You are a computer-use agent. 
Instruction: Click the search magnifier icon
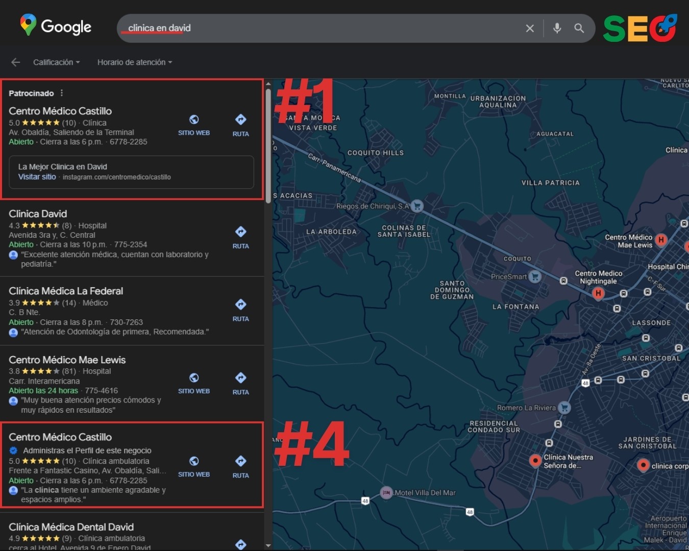click(x=579, y=28)
